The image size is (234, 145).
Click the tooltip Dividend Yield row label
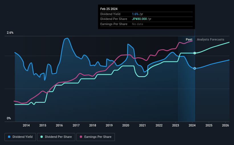[110, 14]
